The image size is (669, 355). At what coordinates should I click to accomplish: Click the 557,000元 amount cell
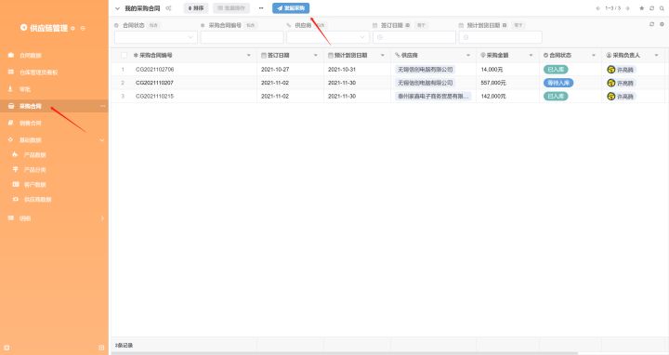pos(507,83)
